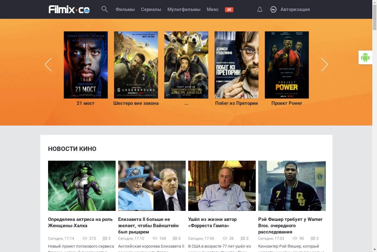Show next posters with right arrow
The height and width of the screenshot is (252, 377).
click(x=324, y=65)
